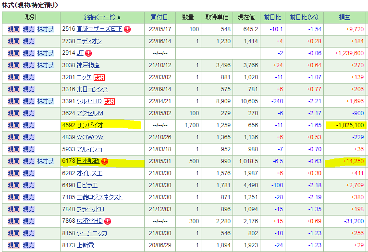Sort by 買付日 column header
The width and height of the screenshot is (368, 252).
point(159,17)
